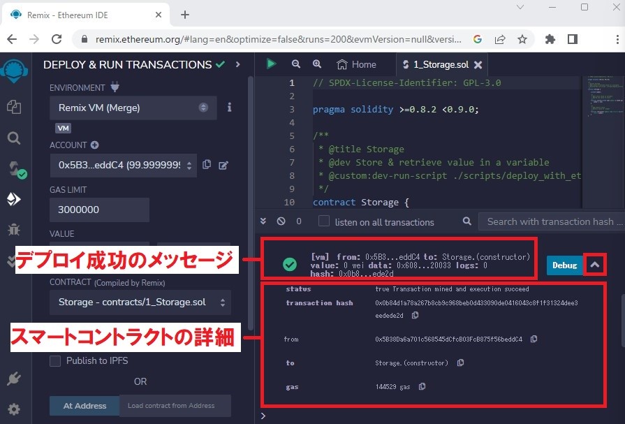Click the green transaction success checkmark
Image resolution: width=625 pixels, height=424 pixels.
[x=290, y=264]
